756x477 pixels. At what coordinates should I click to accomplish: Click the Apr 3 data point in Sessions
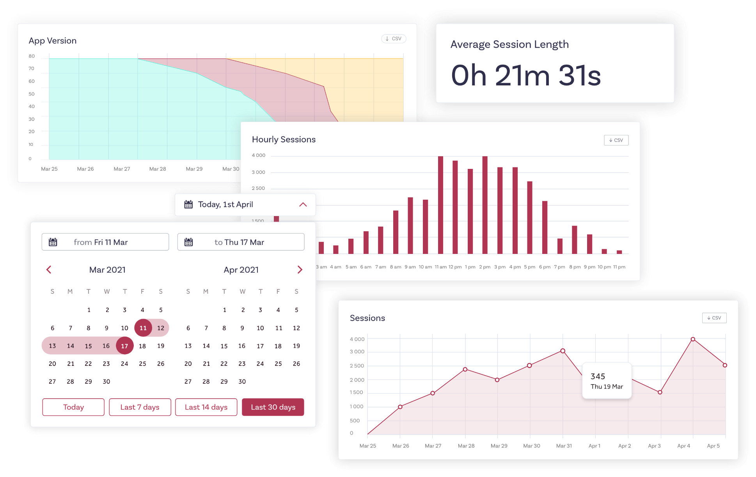[660, 392]
